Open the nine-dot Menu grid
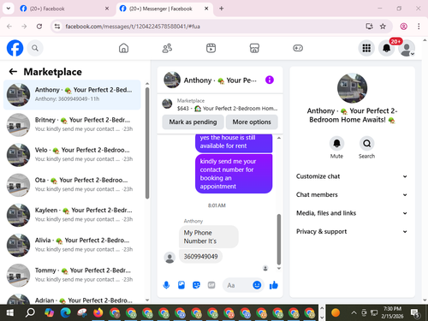This screenshot has width=428, height=321. point(366,48)
